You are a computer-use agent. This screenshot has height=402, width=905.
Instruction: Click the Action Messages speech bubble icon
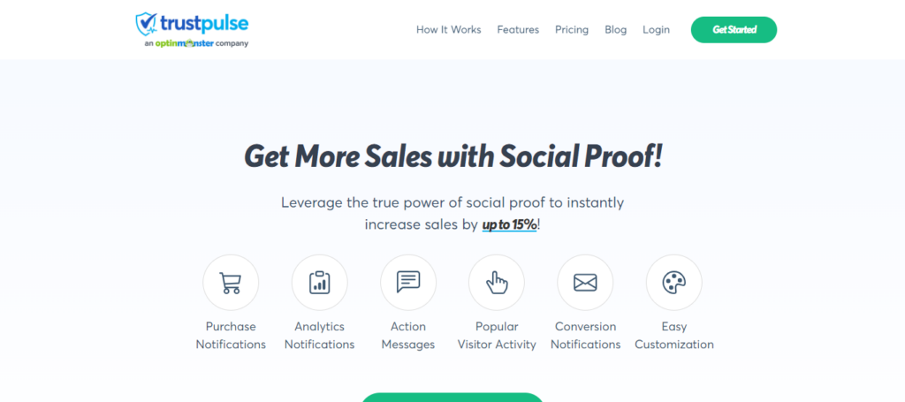coord(407,283)
